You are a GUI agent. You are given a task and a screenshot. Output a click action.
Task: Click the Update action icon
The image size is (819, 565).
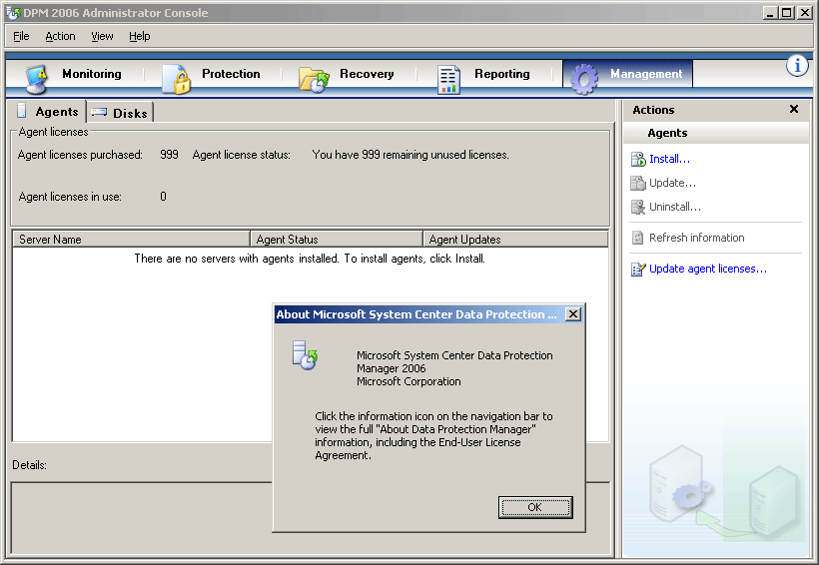pos(638,183)
